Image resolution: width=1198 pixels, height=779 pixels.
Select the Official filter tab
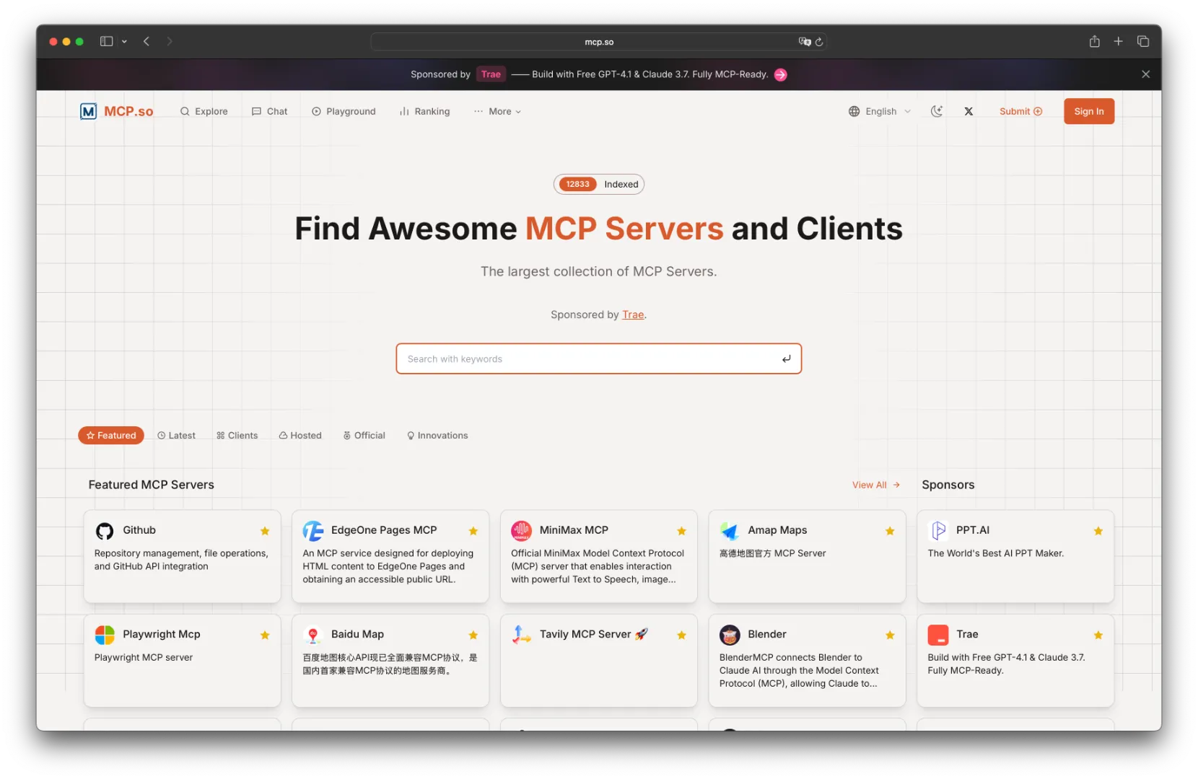click(x=364, y=436)
